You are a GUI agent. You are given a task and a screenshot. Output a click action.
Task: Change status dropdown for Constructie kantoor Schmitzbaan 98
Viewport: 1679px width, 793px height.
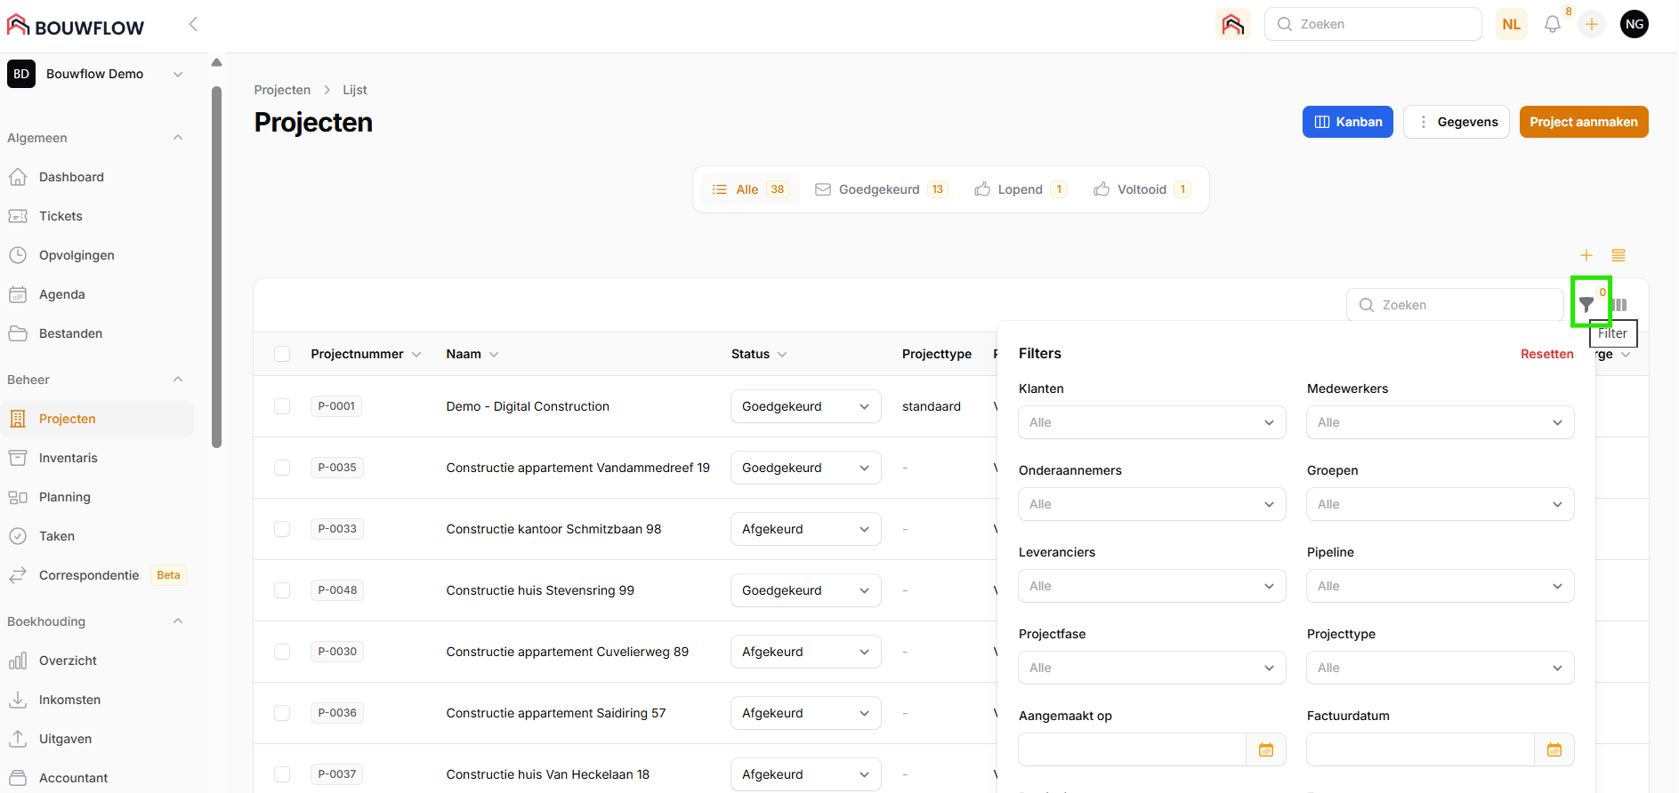805,529
